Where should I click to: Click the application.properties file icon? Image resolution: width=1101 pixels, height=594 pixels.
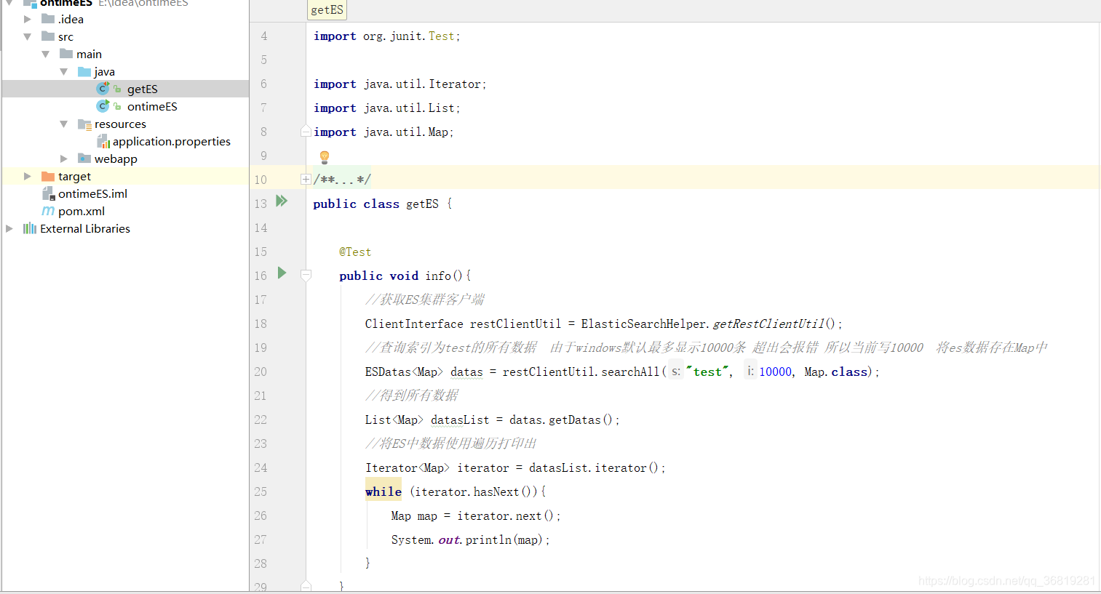pyautogui.click(x=103, y=141)
